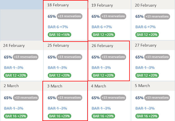
Task: Click the 20 February date header
Action: tap(146, 5)
